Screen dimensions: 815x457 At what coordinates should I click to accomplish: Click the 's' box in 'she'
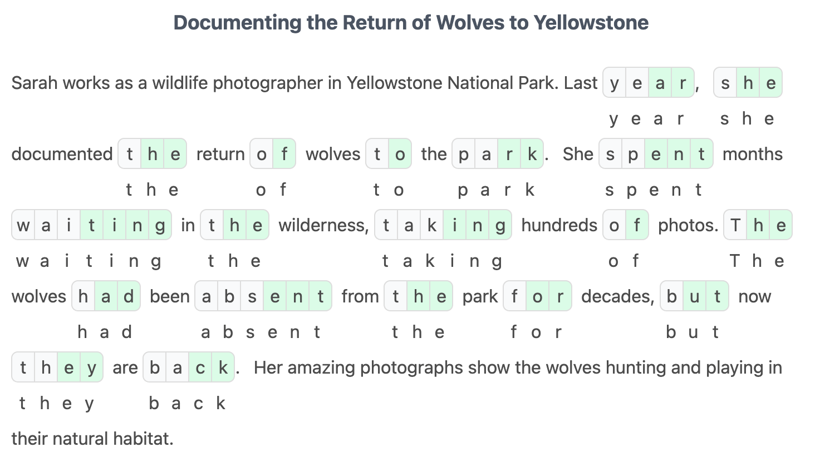pos(725,83)
